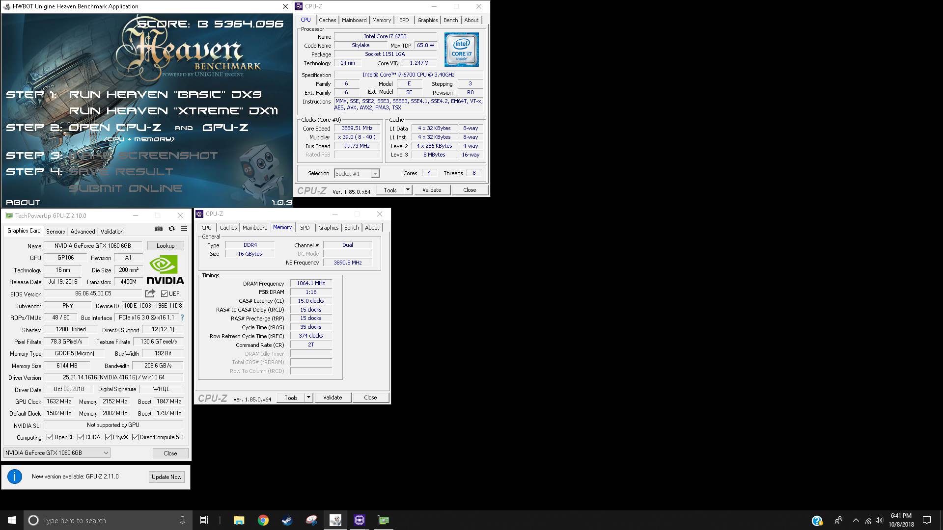Toggle the PhysX checkbox
The height and width of the screenshot is (530, 943).
(x=108, y=437)
